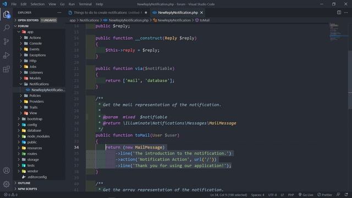Expand the Models folder
The height and width of the screenshot is (198, 352).
(39, 78)
